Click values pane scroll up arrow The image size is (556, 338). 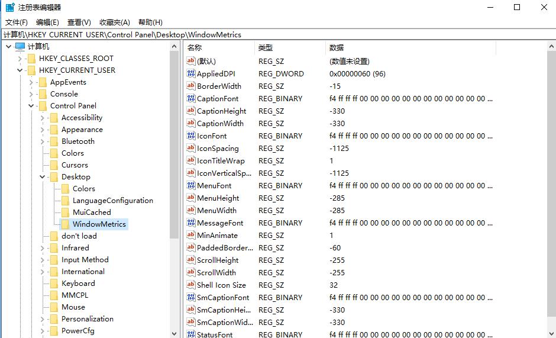click(551, 47)
